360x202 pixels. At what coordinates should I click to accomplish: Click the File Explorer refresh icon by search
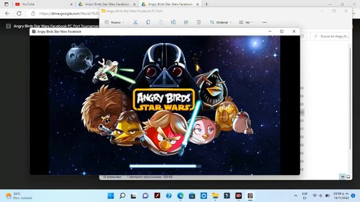coord(303,36)
